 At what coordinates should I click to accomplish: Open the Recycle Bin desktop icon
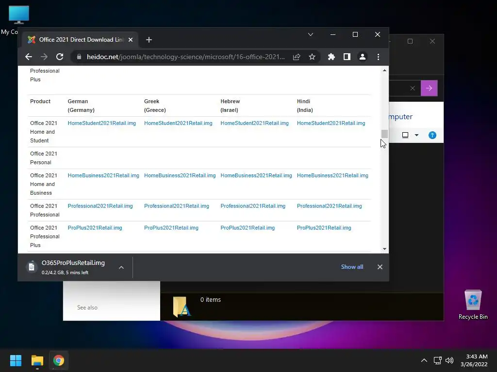point(473,305)
